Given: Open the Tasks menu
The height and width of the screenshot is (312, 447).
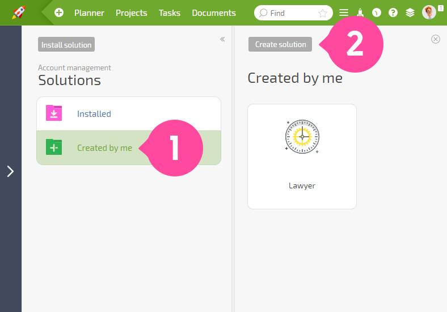Looking at the screenshot, I should point(170,13).
